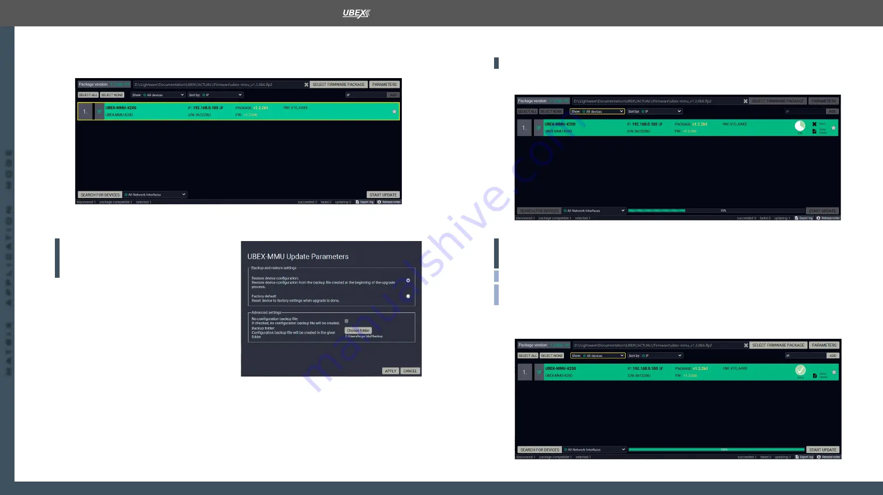Screen dimensions: 883x495
Task: Click Choose folder in Update Parameters dialog
Action: click(x=358, y=331)
